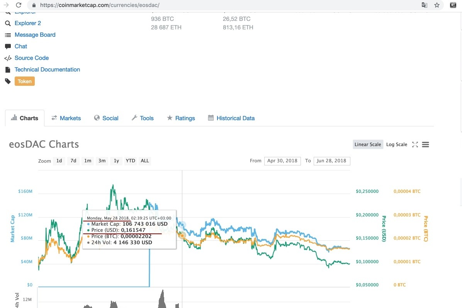Open the translate page icon in the address bar
Image resolution: width=462 pixels, height=308 pixels.
pos(424,5)
